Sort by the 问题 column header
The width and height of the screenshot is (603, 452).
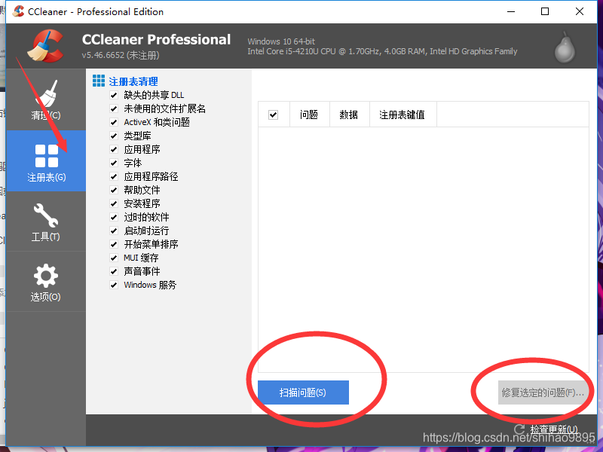pyautogui.click(x=309, y=115)
